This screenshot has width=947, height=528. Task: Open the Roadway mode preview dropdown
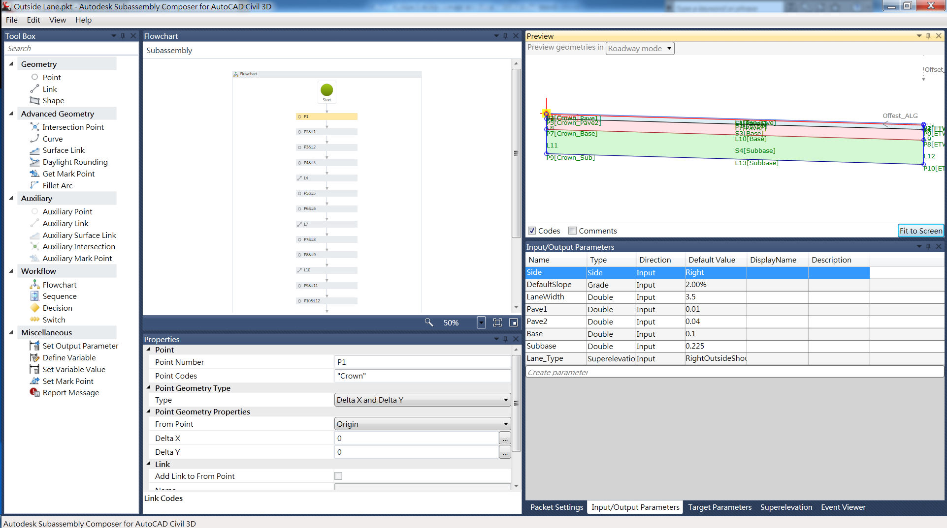pyautogui.click(x=640, y=48)
